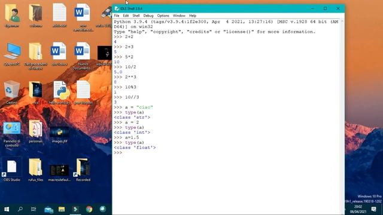Open the hello world.py Python file icon
383x215 pixels.
[60, 93]
